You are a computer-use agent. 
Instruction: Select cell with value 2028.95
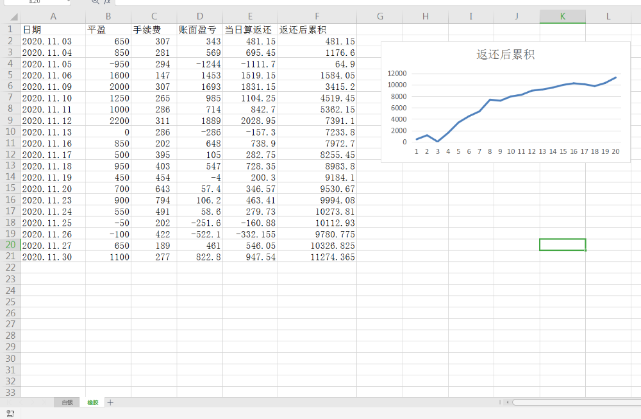coord(250,121)
